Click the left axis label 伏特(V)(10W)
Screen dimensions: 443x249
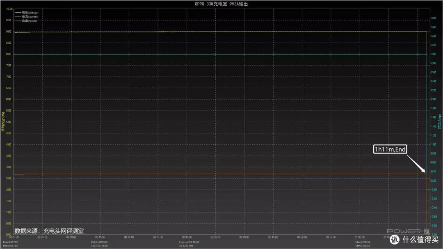coord(3,122)
